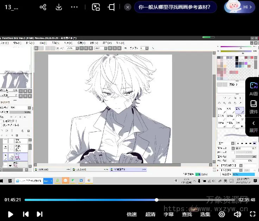
Task: Open the 课件 courseware panel
Action: point(253,107)
